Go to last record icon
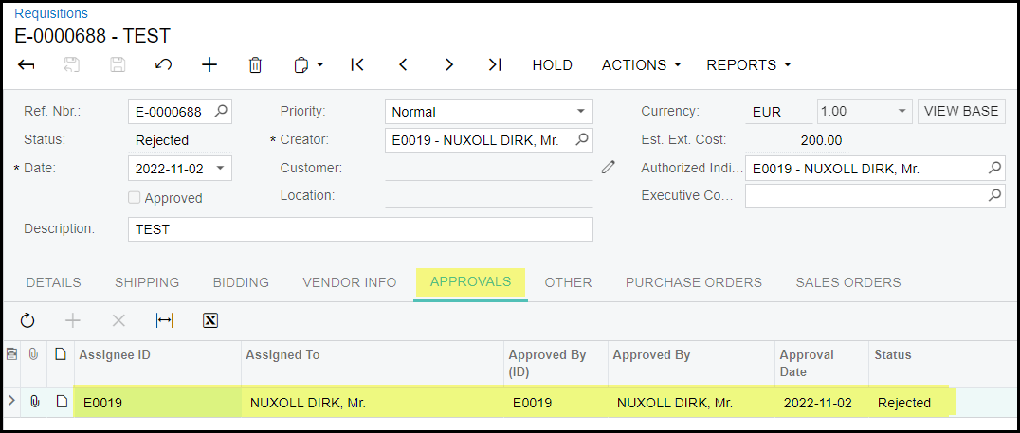The width and height of the screenshot is (1020, 433). (x=494, y=65)
